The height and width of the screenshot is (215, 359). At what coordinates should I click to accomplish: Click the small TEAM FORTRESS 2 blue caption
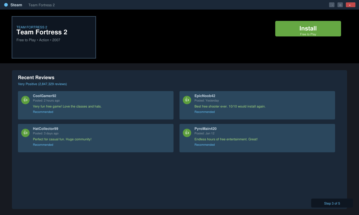pos(32,27)
